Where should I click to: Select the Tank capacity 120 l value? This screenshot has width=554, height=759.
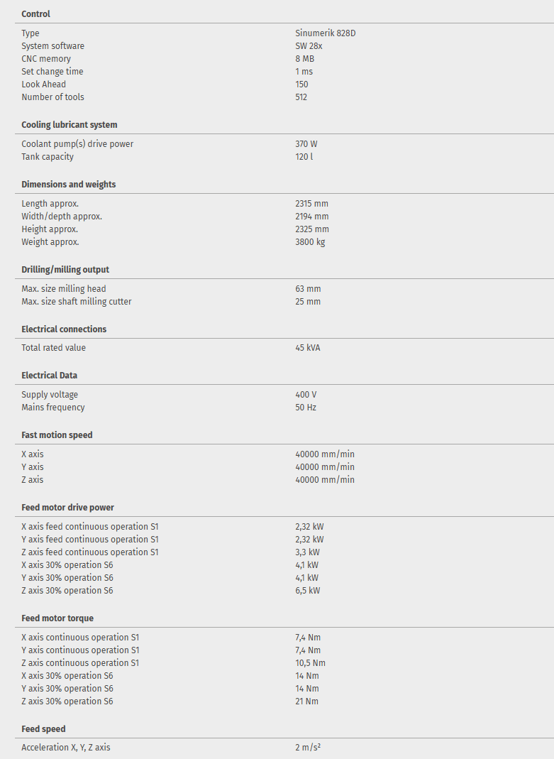[304, 157]
